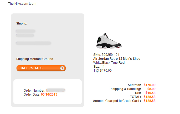The image size is (180, 114).
Task: Click the Shipping & Handling amount $8.00
Action: click(x=151, y=89)
